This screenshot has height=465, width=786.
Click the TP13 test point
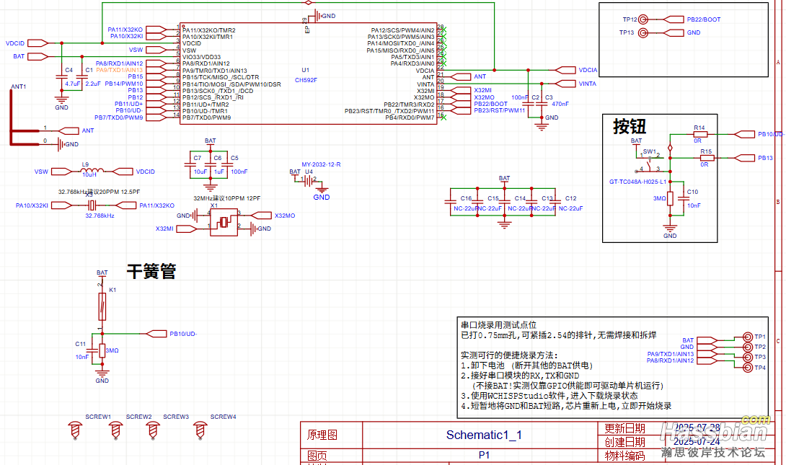pos(643,33)
